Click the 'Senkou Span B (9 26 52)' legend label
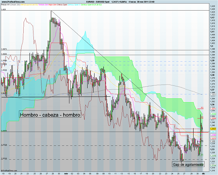Screen dimensions: 218x175 (91, 5)
